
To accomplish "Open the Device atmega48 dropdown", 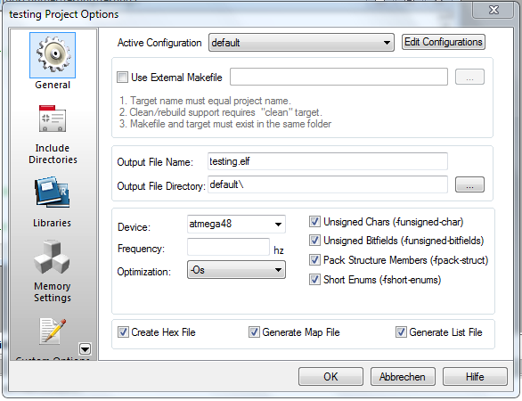I will [x=236, y=224].
